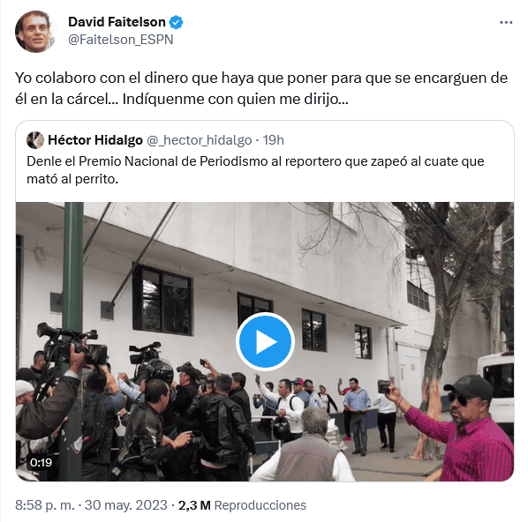Open the @Faitelson_ESPN handle

(121, 40)
